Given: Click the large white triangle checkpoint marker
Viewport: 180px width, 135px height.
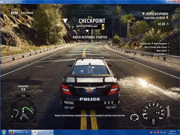Looking at the screenshot, I should (x=65, y=21).
